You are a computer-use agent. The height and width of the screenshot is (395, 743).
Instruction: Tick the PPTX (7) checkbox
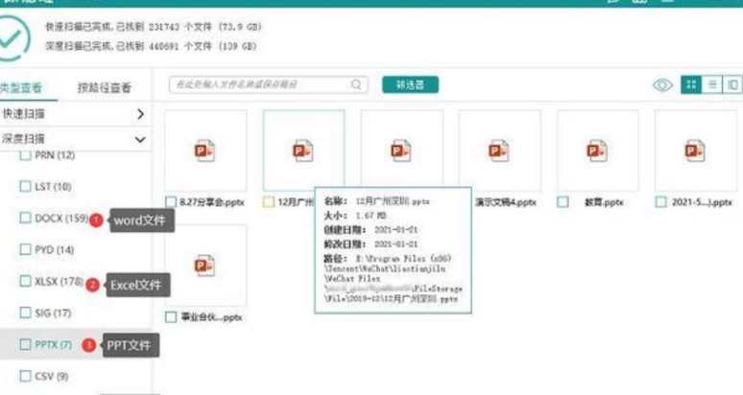point(26,344)
